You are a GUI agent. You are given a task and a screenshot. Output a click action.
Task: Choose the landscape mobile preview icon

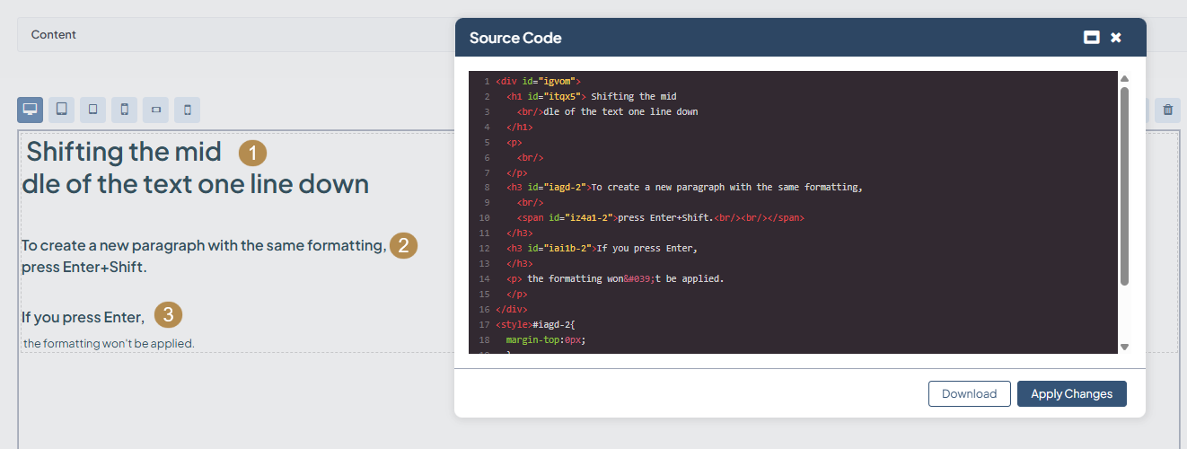point(156,110)
